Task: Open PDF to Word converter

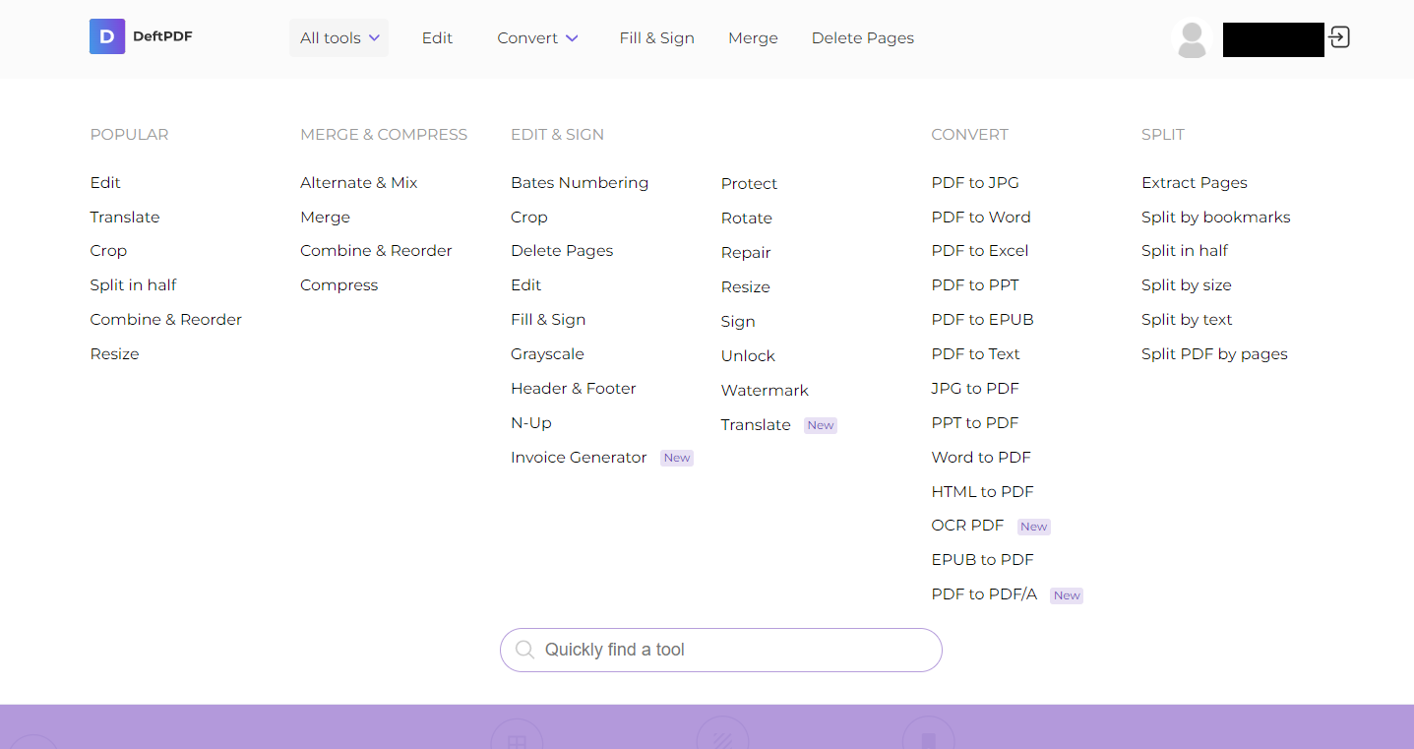Action: [981, 217]
